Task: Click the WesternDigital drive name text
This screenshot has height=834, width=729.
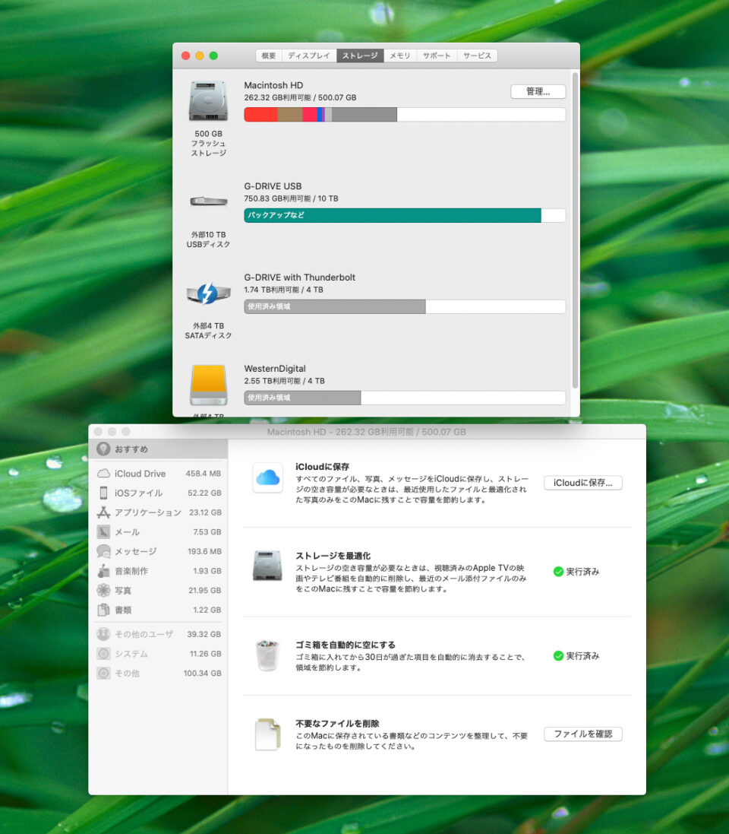Action: [275, 369]
